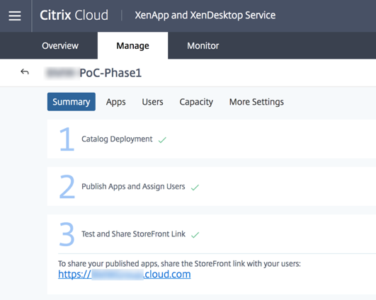
Task: Open the hamburger navigation menu
Action: 15,16
